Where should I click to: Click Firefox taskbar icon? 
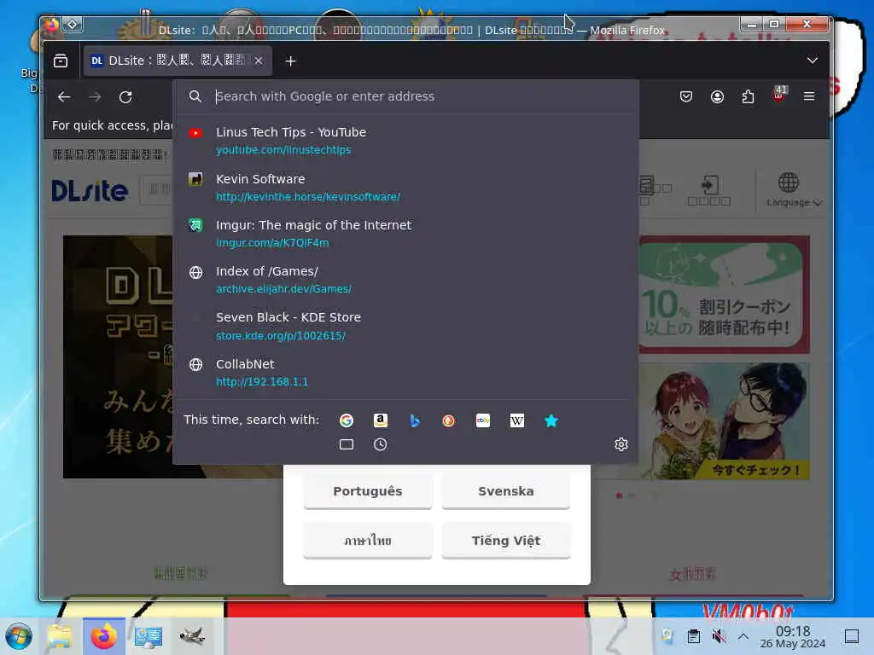tap(104, 636)
